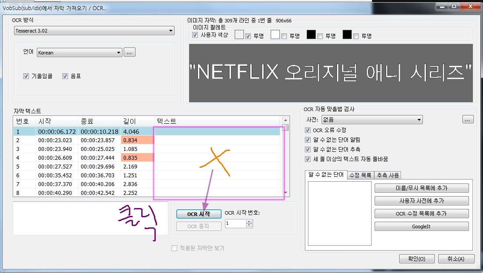This screenshot has height=273, width=483.
Task: Toggle the second 투명 checkbox
Action: [284, 36]
